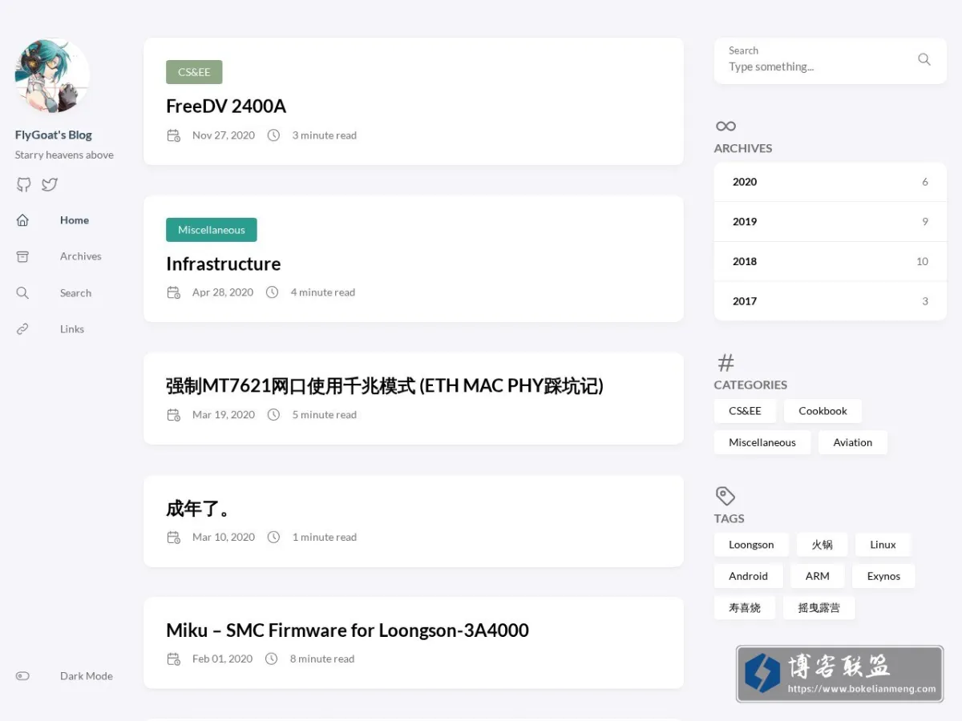This screenshot has width=962, height=721.
Task: Open the 2019 archive row
Action: point(831,222)
